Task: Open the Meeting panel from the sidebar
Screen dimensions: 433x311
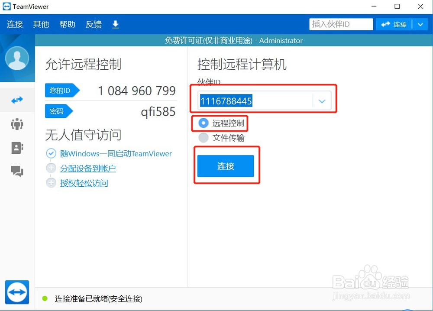Action: 17,124
